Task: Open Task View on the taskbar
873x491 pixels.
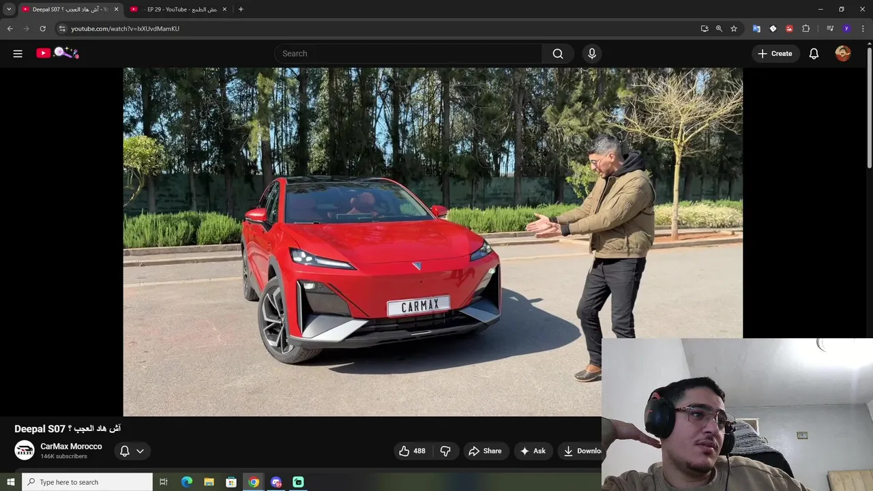Action: [164, 482]
